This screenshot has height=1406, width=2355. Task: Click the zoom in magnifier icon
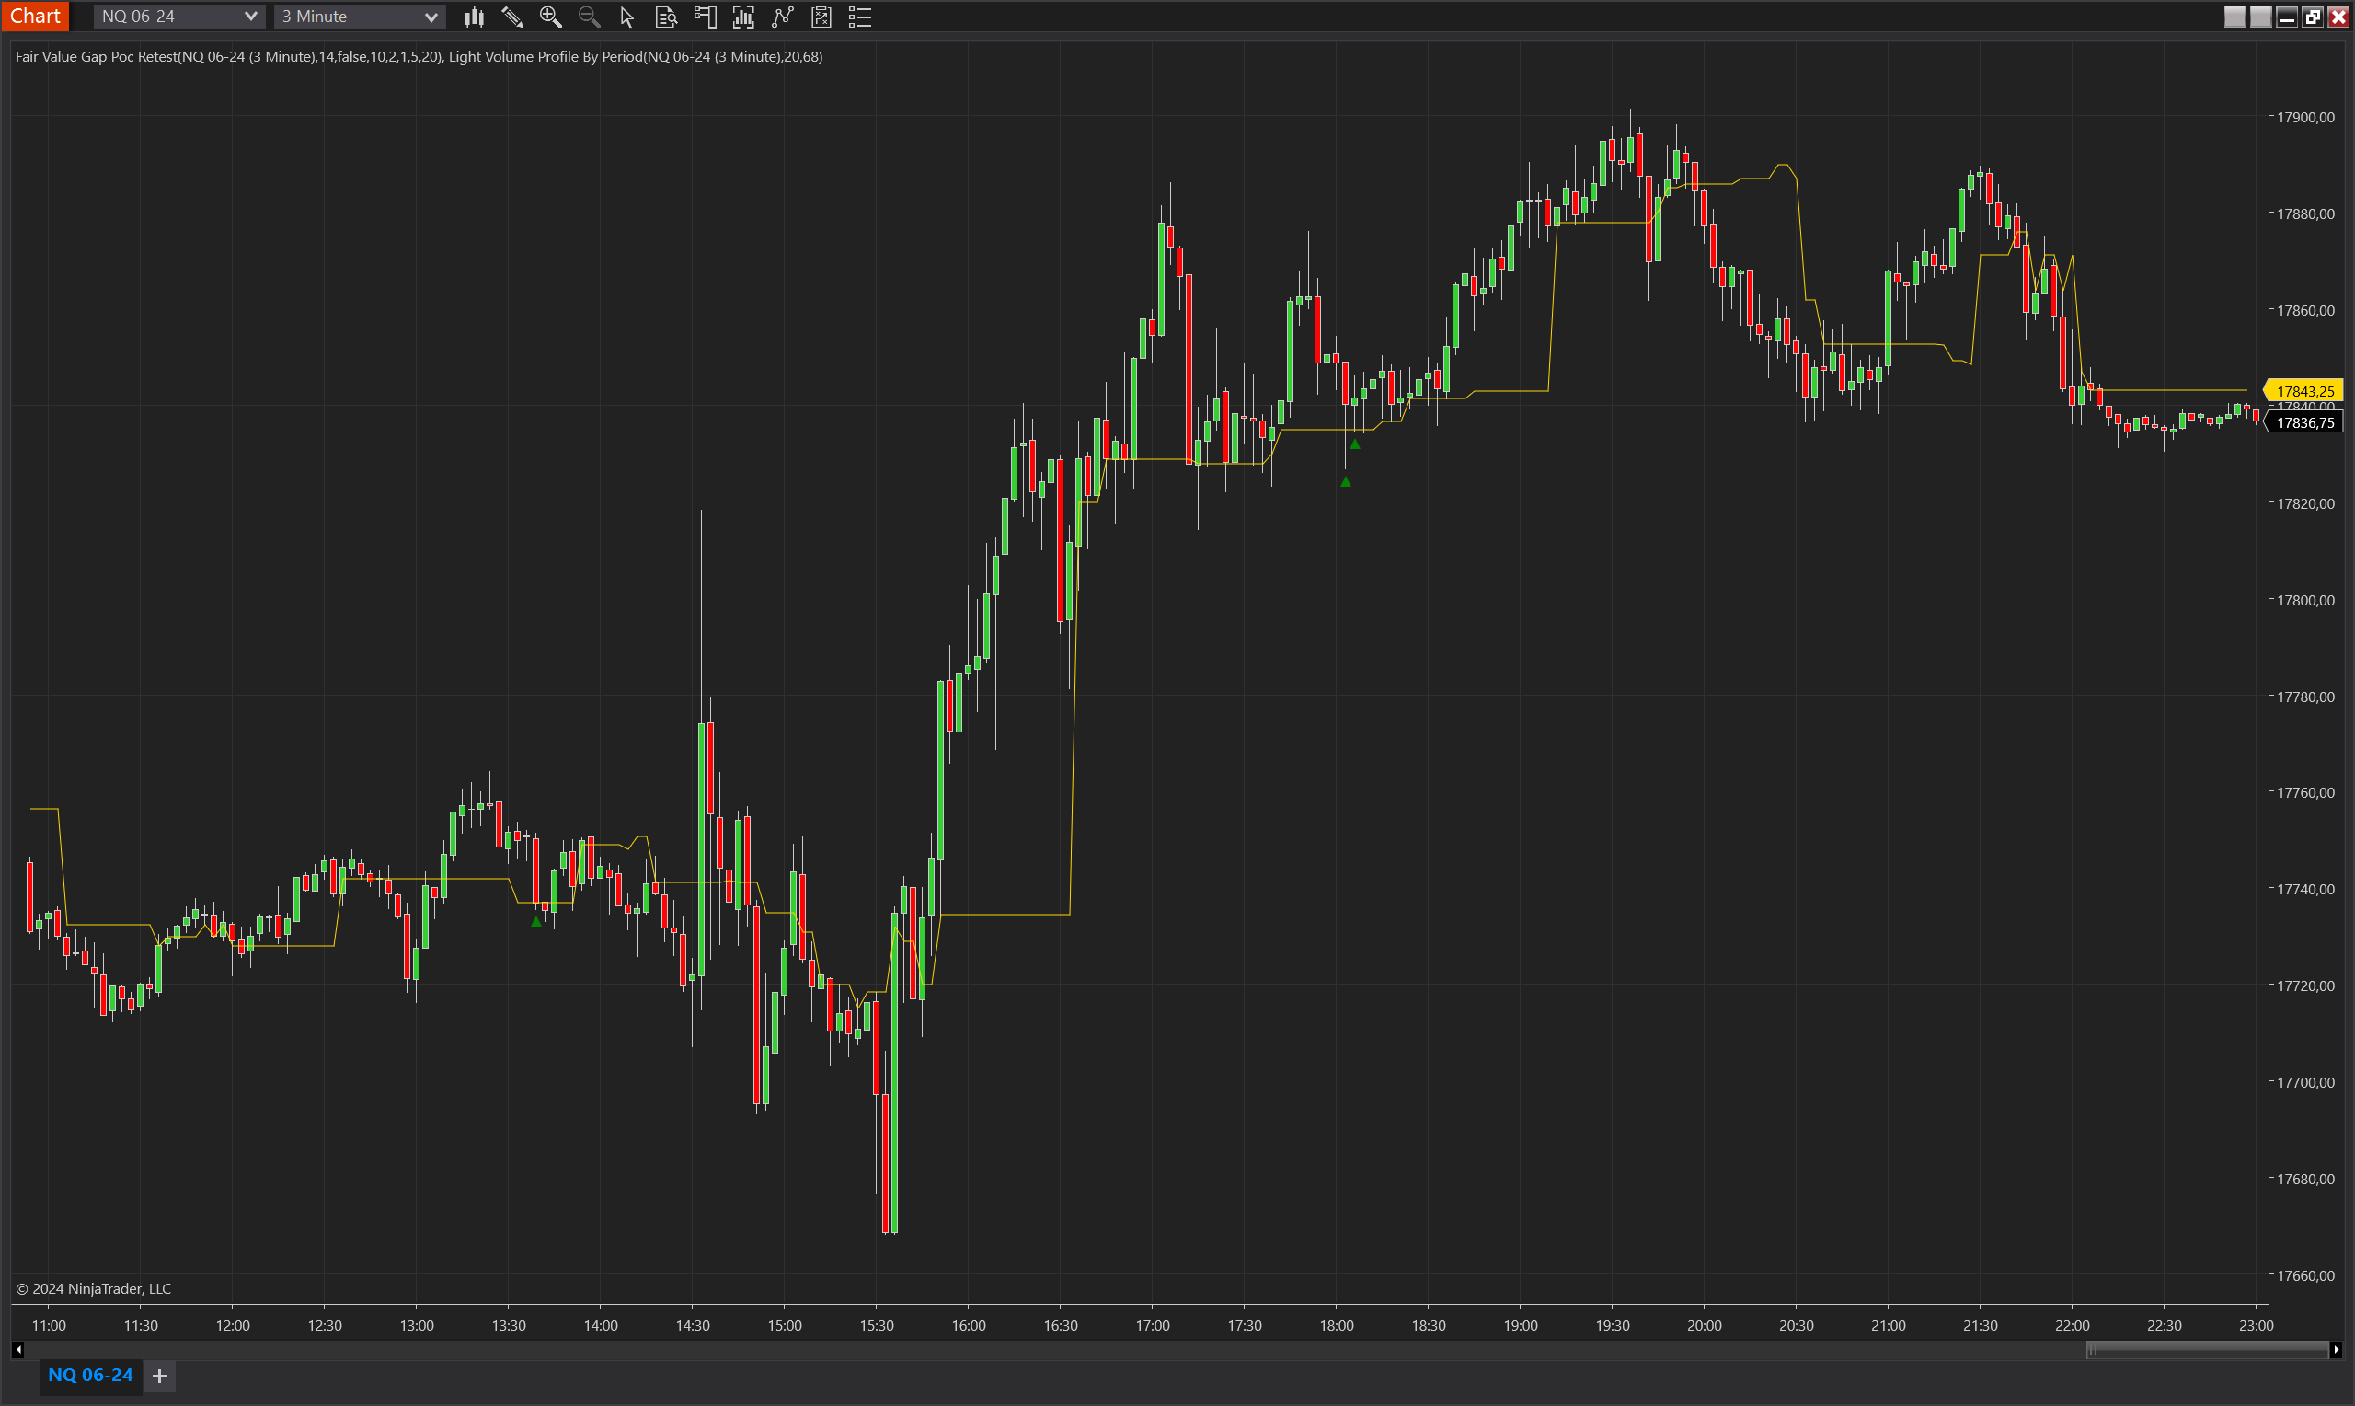tap(550, 17)
